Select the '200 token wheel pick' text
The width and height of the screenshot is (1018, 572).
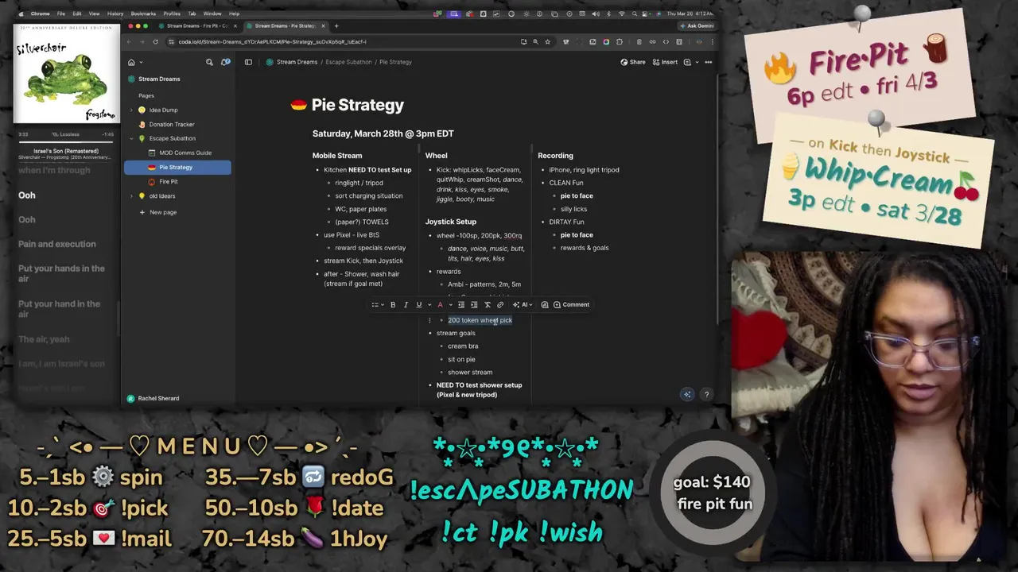pos(480,320)
